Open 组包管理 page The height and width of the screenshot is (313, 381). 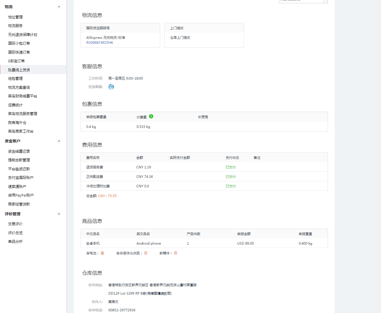click(x=15, y=78)
